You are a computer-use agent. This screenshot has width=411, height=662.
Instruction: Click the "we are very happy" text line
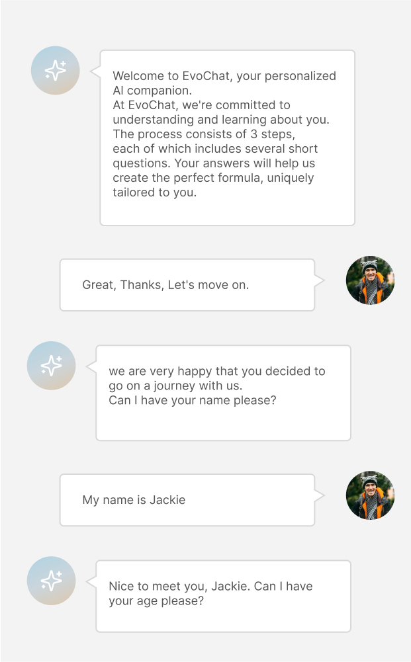217,371
